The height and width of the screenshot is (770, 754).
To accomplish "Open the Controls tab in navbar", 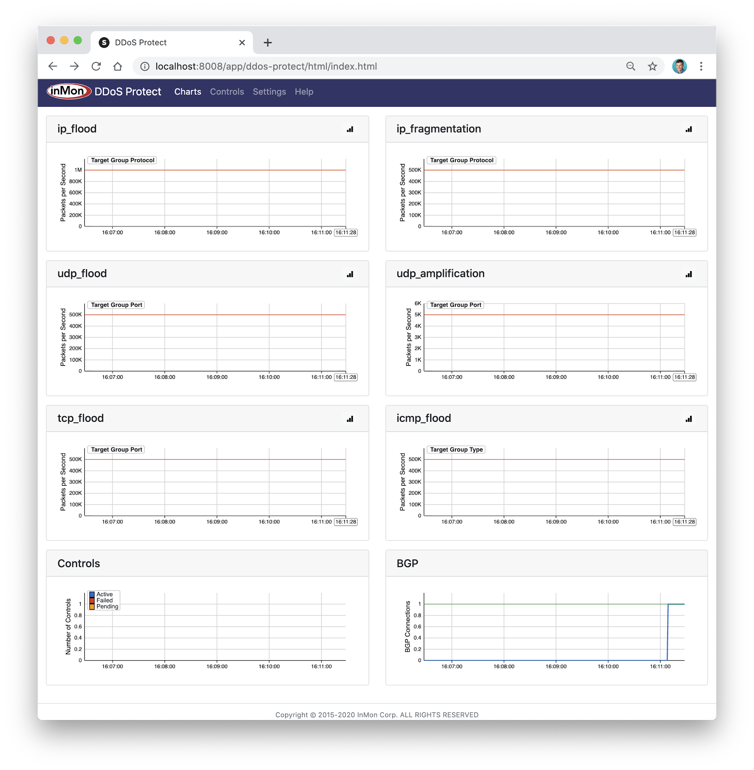I will pos(226,92).
